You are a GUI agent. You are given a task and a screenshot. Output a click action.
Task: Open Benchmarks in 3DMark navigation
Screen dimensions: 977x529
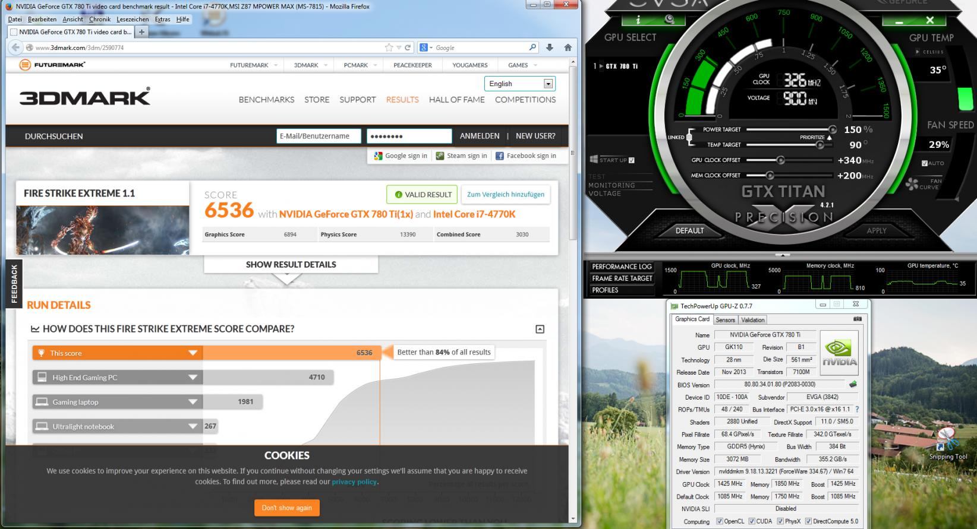pos(266,100)
